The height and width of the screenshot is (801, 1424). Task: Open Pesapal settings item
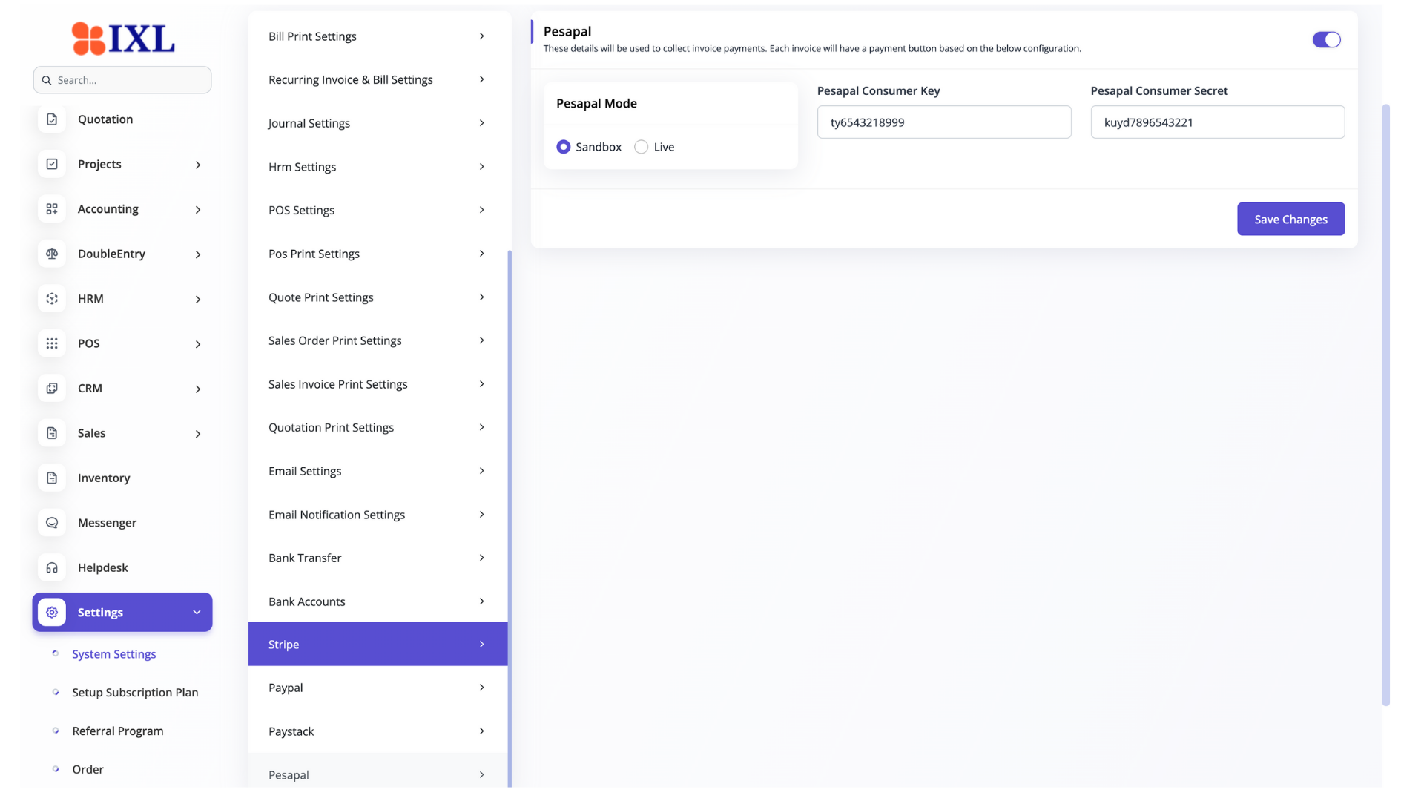click(378, 771)
